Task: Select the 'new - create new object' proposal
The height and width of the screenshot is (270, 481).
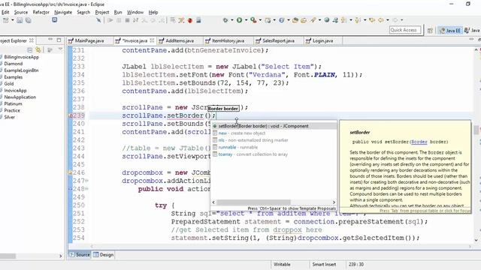Action: (x=274, y=133)
